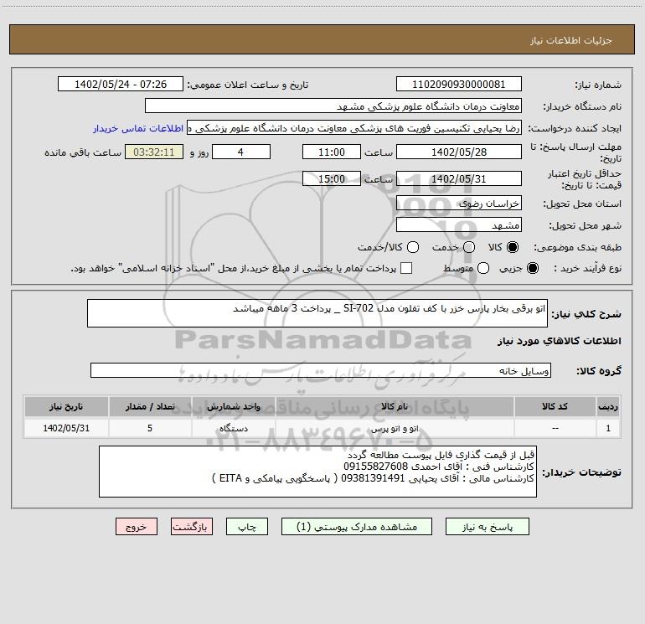Click the شماره نیاز number field
The width and height of the screenshot is (645, 624).
click(459, 84)
